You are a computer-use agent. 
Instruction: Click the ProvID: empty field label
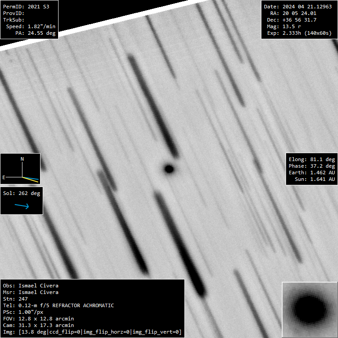14,13
